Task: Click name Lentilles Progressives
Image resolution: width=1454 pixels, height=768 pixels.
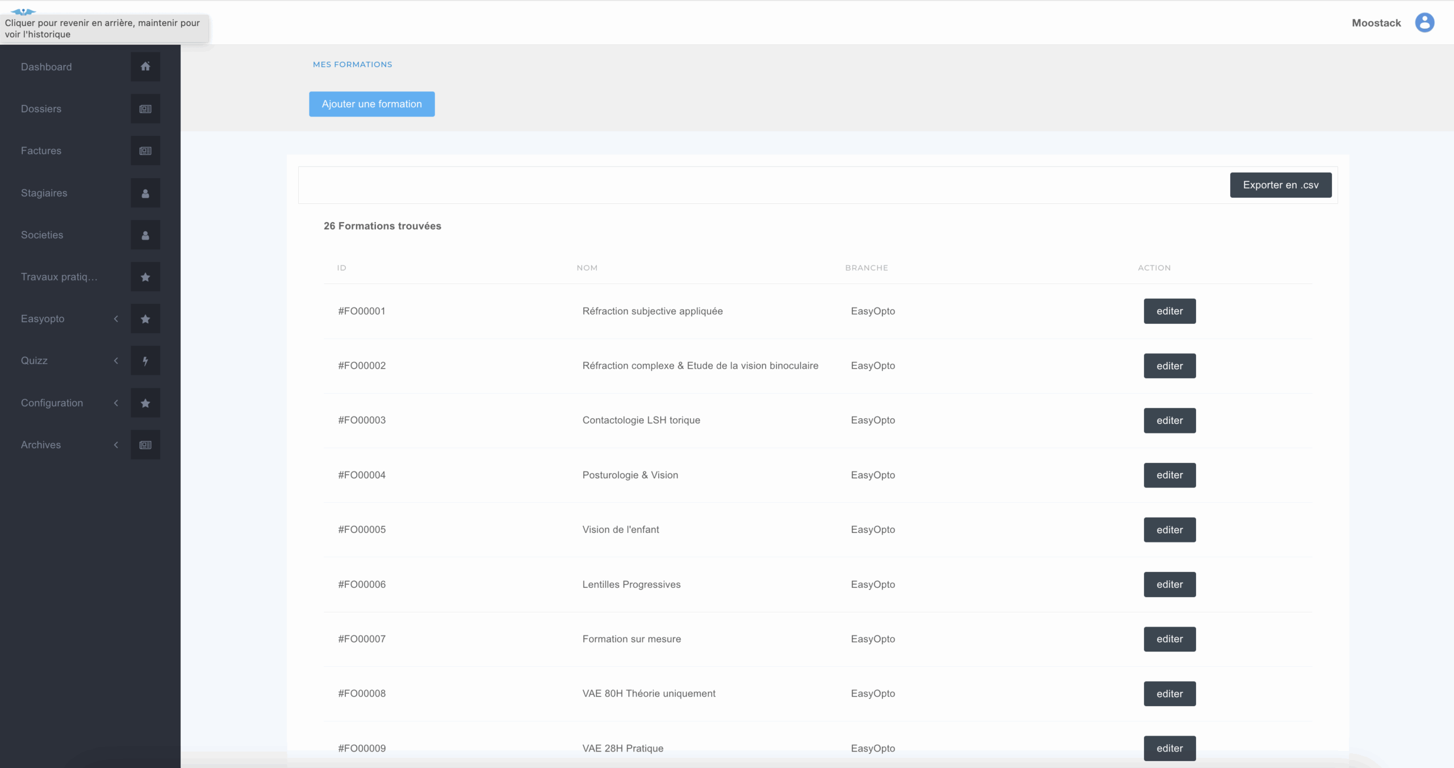Action: point(631,585)
